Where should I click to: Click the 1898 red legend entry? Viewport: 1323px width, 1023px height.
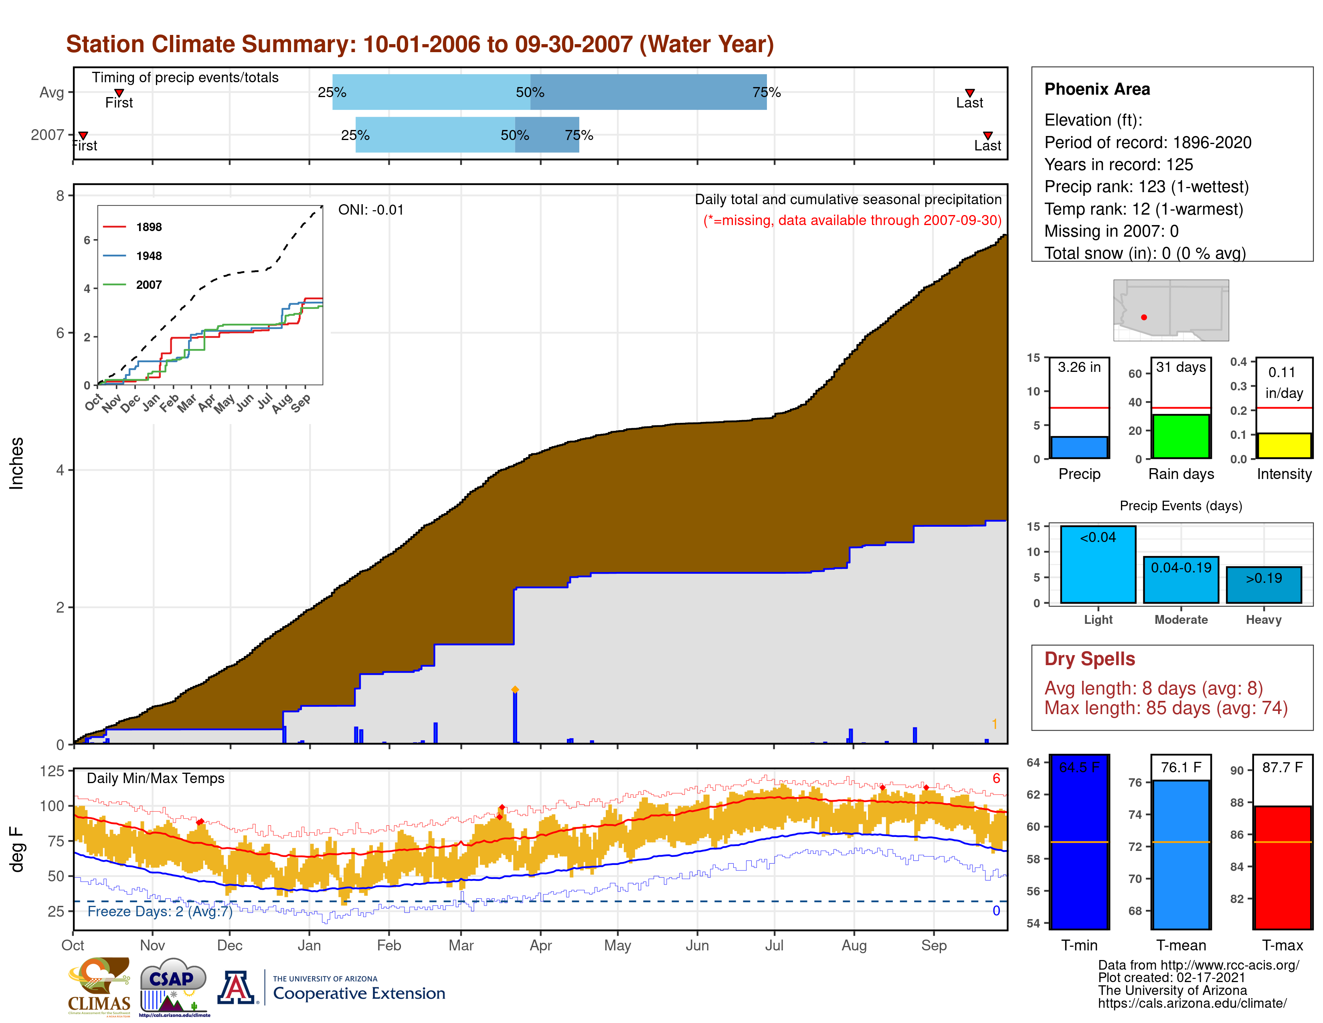click(133, 227)
